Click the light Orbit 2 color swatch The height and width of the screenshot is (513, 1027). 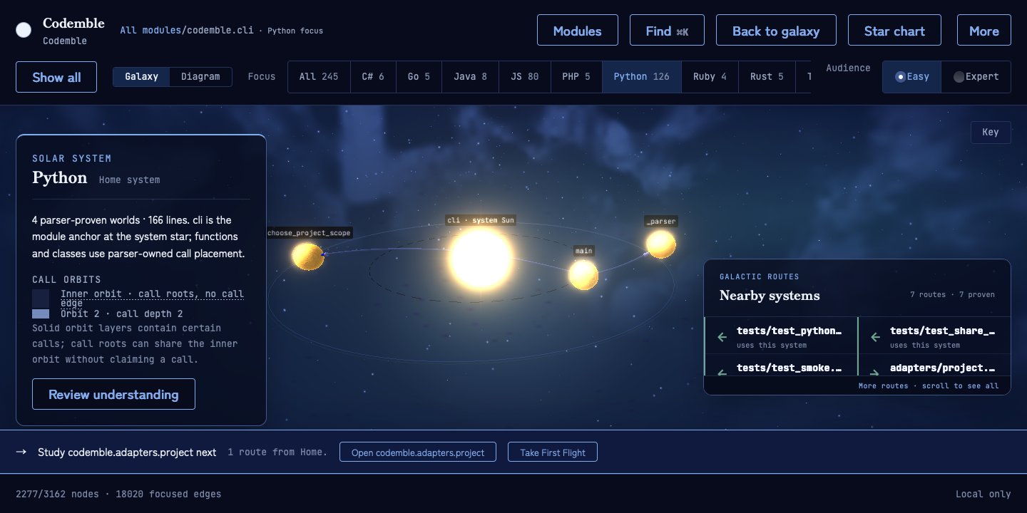[x=41, y=313]
